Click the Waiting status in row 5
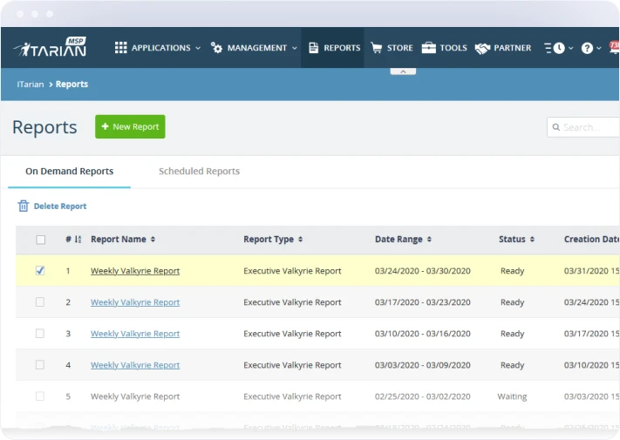This screenshot has height=440, width=620. pyautogui.click(x=512, y=396)
